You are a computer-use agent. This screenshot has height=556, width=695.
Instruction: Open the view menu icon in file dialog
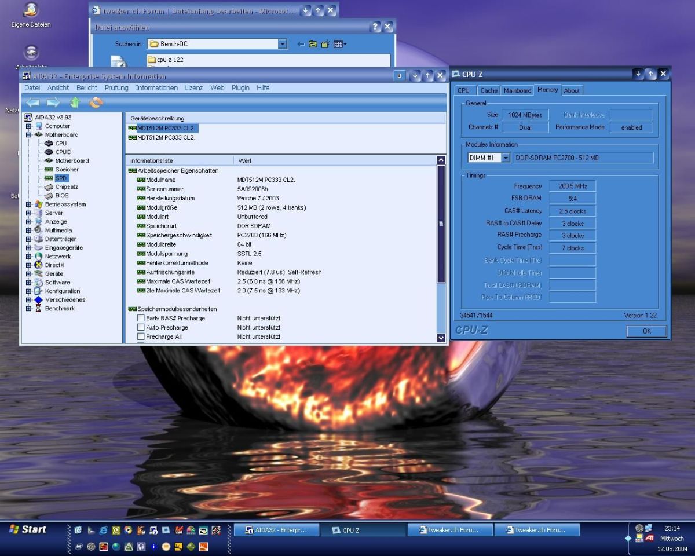(x=340, y=44)
